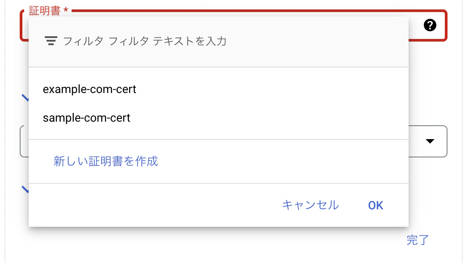The image size is (469, 263).
Task: Click キャンセル to dismiss the dialog
Action: click(x=311, y=205)
